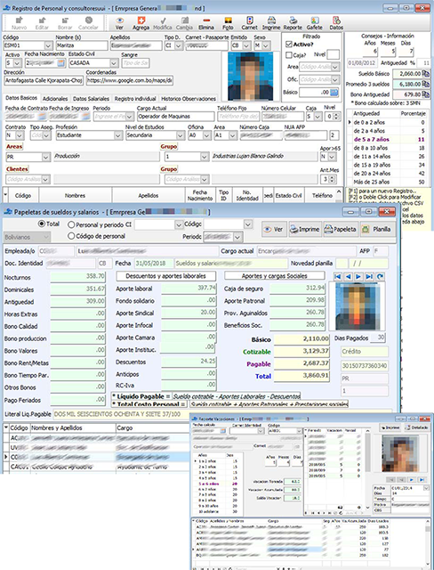Open the Código dropdown in Registro de Personal
The image size is (434, 570).
tap(48, 45)
